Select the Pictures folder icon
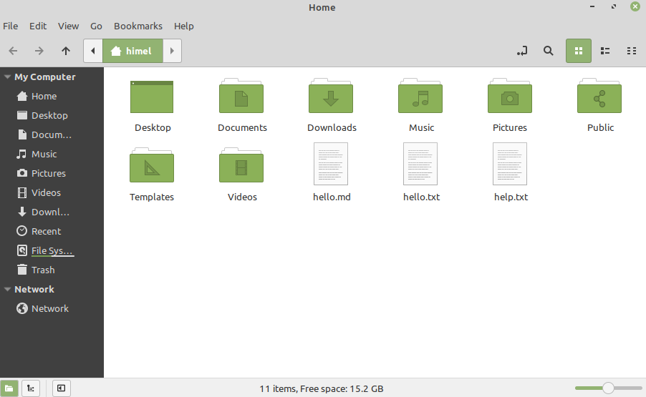 point(510,96)
